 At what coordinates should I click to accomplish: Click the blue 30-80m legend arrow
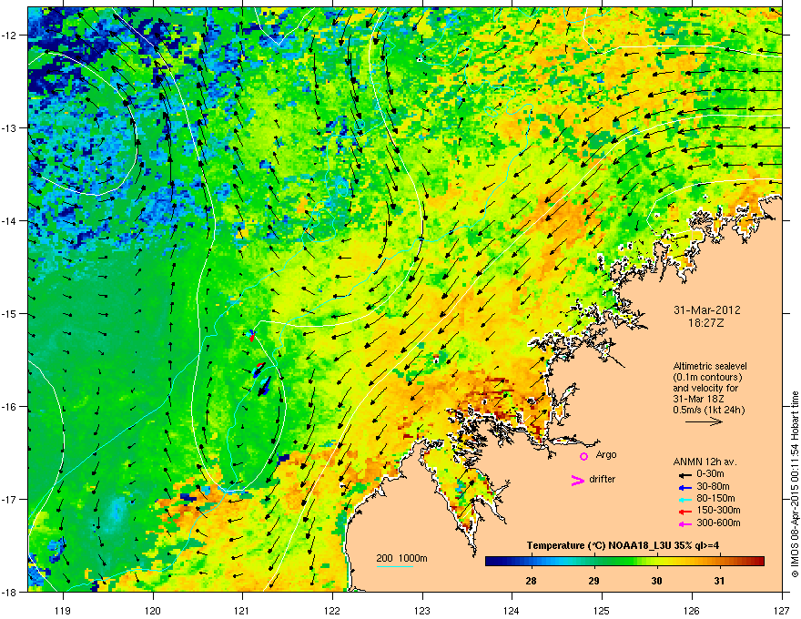pos(684,487)
